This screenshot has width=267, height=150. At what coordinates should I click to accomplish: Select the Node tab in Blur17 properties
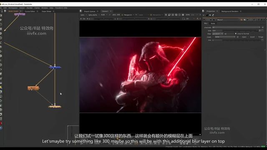click(x=213, y=23)
